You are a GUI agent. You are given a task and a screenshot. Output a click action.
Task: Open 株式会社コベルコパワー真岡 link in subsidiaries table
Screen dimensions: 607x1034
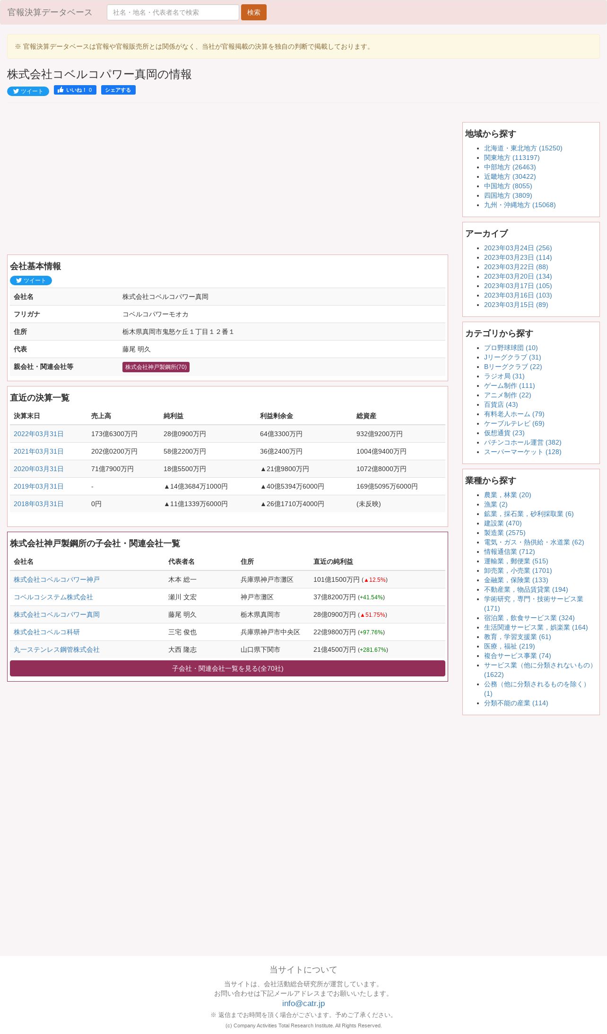click(57, 614)
